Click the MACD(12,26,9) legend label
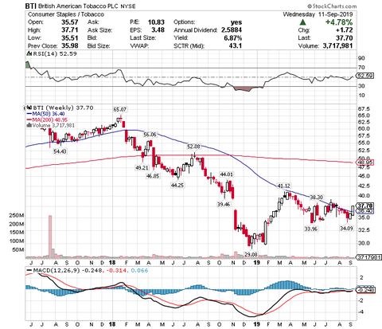 point(56,271)
